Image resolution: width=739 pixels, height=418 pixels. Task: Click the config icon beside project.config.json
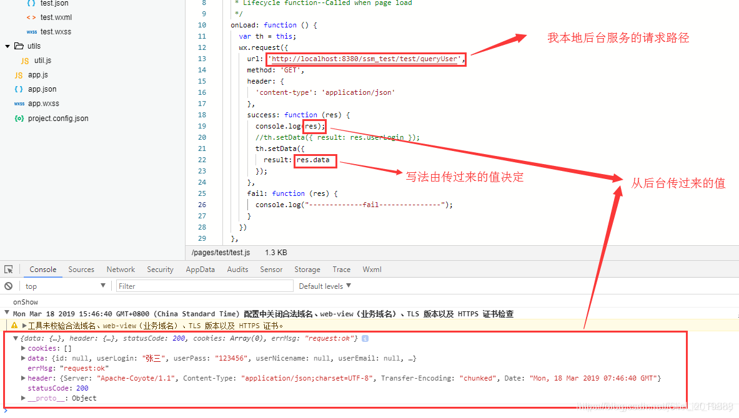click(19, 118)
